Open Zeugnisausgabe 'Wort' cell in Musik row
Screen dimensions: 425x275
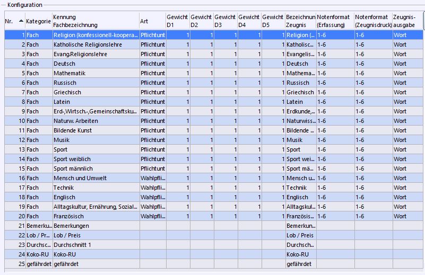(407, 140)
